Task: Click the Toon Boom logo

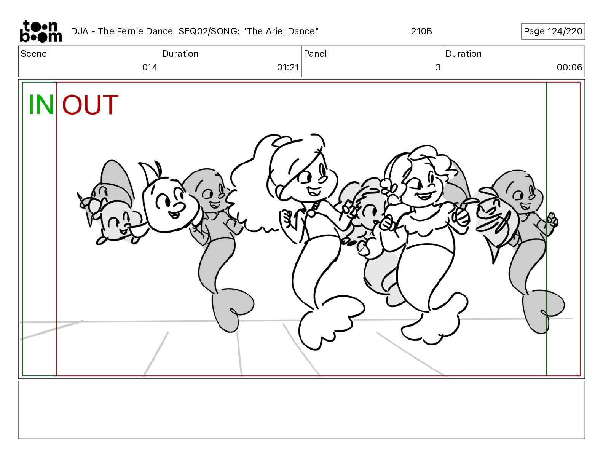Action: [41, 31]
